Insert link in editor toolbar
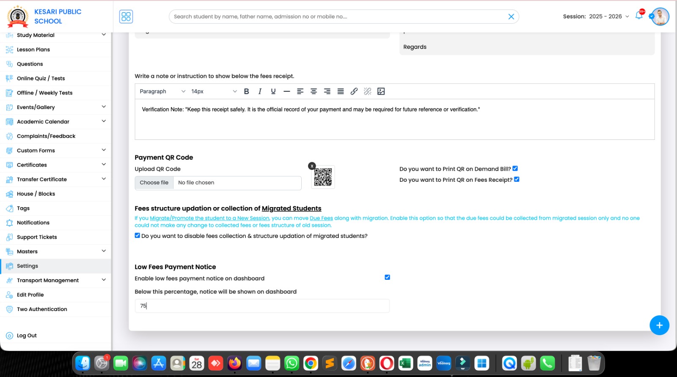Screen dimensions: 677x377 (x=354, y=91)
